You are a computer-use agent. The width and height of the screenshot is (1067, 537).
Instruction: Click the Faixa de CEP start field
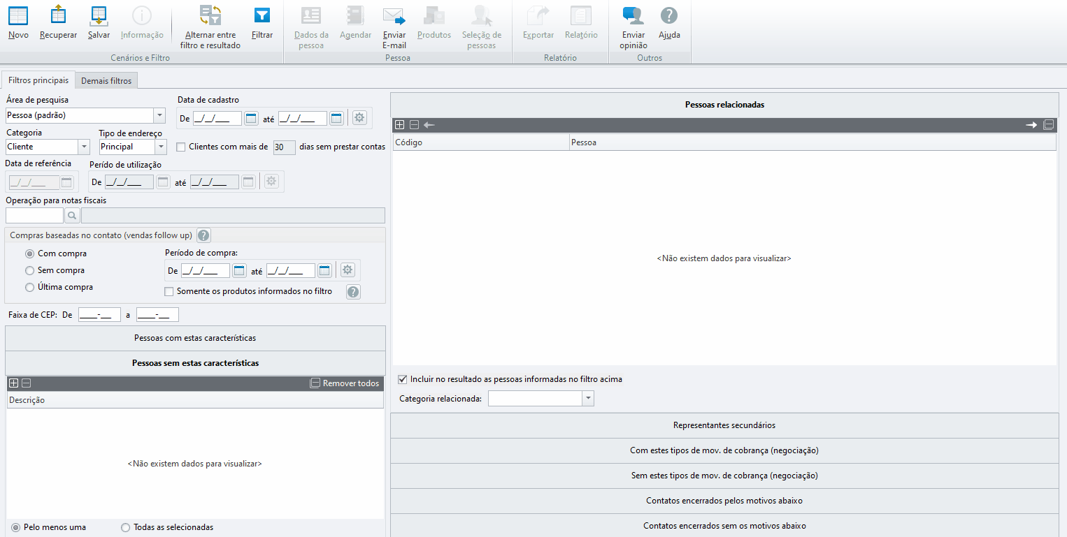[100, 315]
